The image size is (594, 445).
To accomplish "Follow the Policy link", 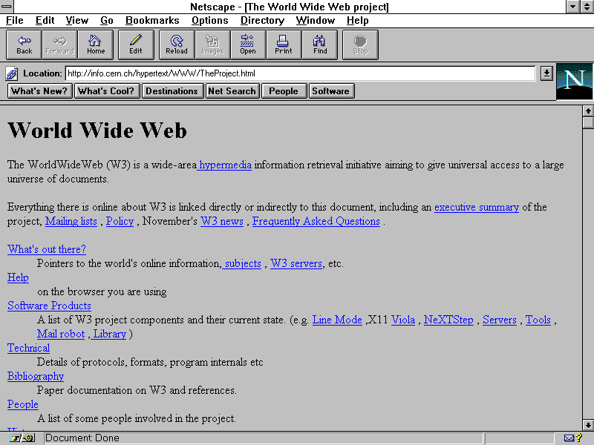I will point(120,221).
